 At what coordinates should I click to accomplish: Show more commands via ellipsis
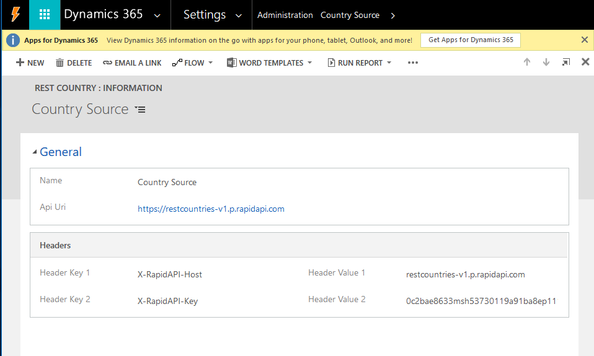pyautogui.click(x=413, y=63)
